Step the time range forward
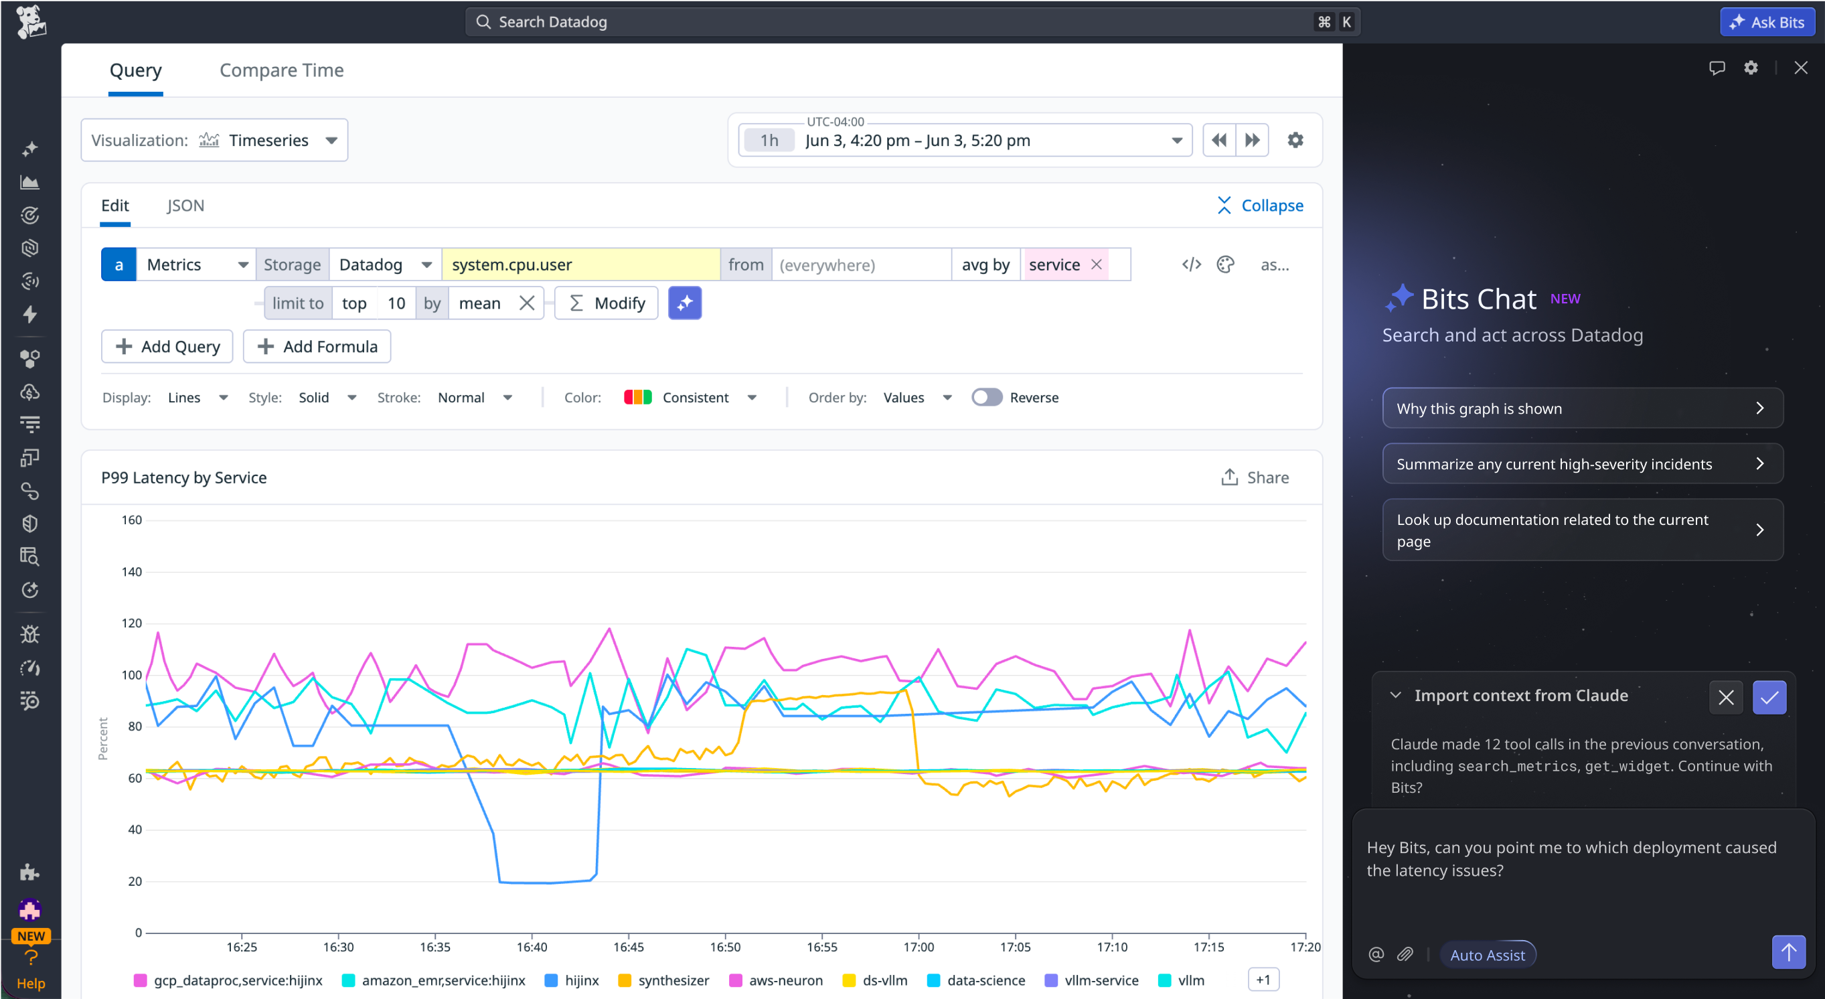Image resolution: width=1825 pixels, height=999 pixels. [1252, 141]
